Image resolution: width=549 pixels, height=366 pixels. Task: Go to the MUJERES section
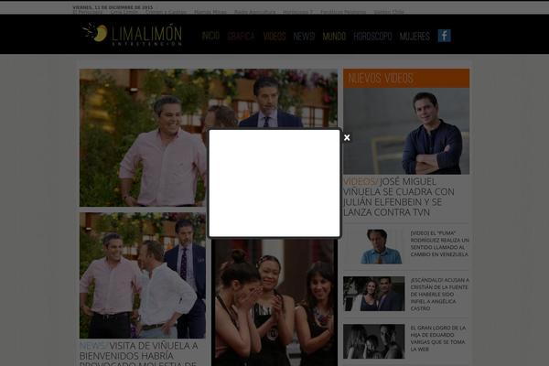pos(414,36)
